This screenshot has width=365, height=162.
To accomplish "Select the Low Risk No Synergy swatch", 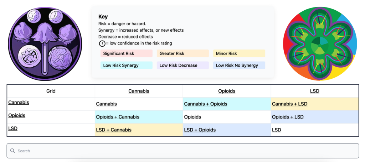I will (239, 66).
